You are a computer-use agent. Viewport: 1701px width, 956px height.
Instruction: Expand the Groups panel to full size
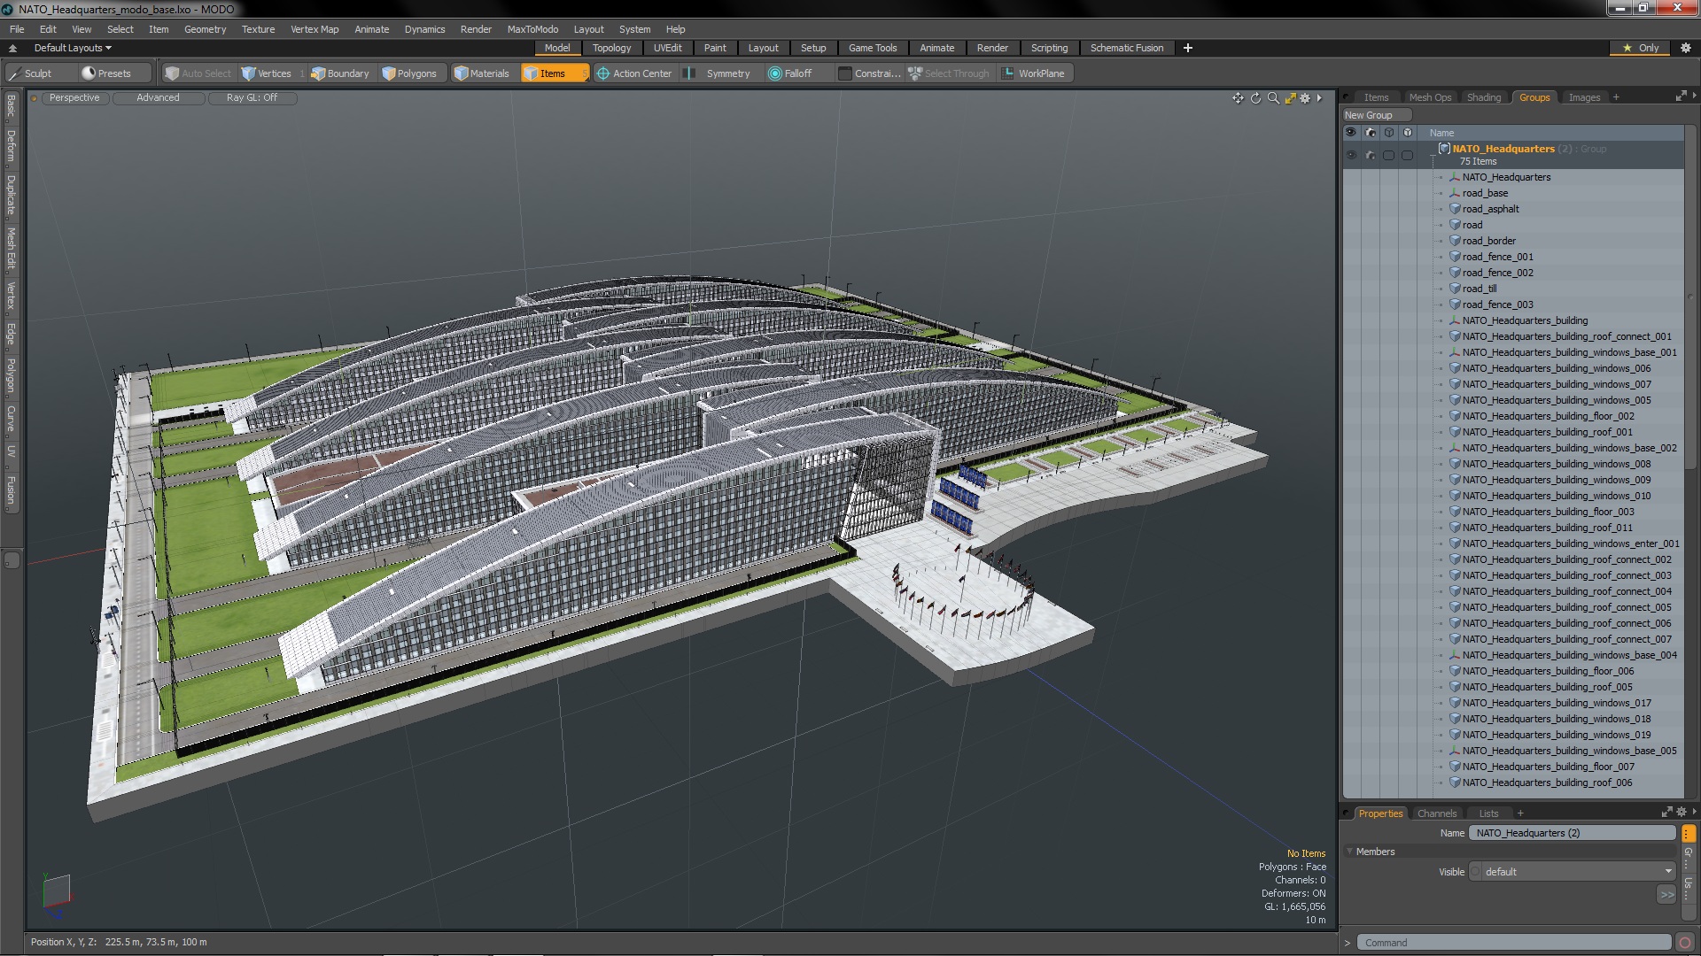pos(1681,96)
